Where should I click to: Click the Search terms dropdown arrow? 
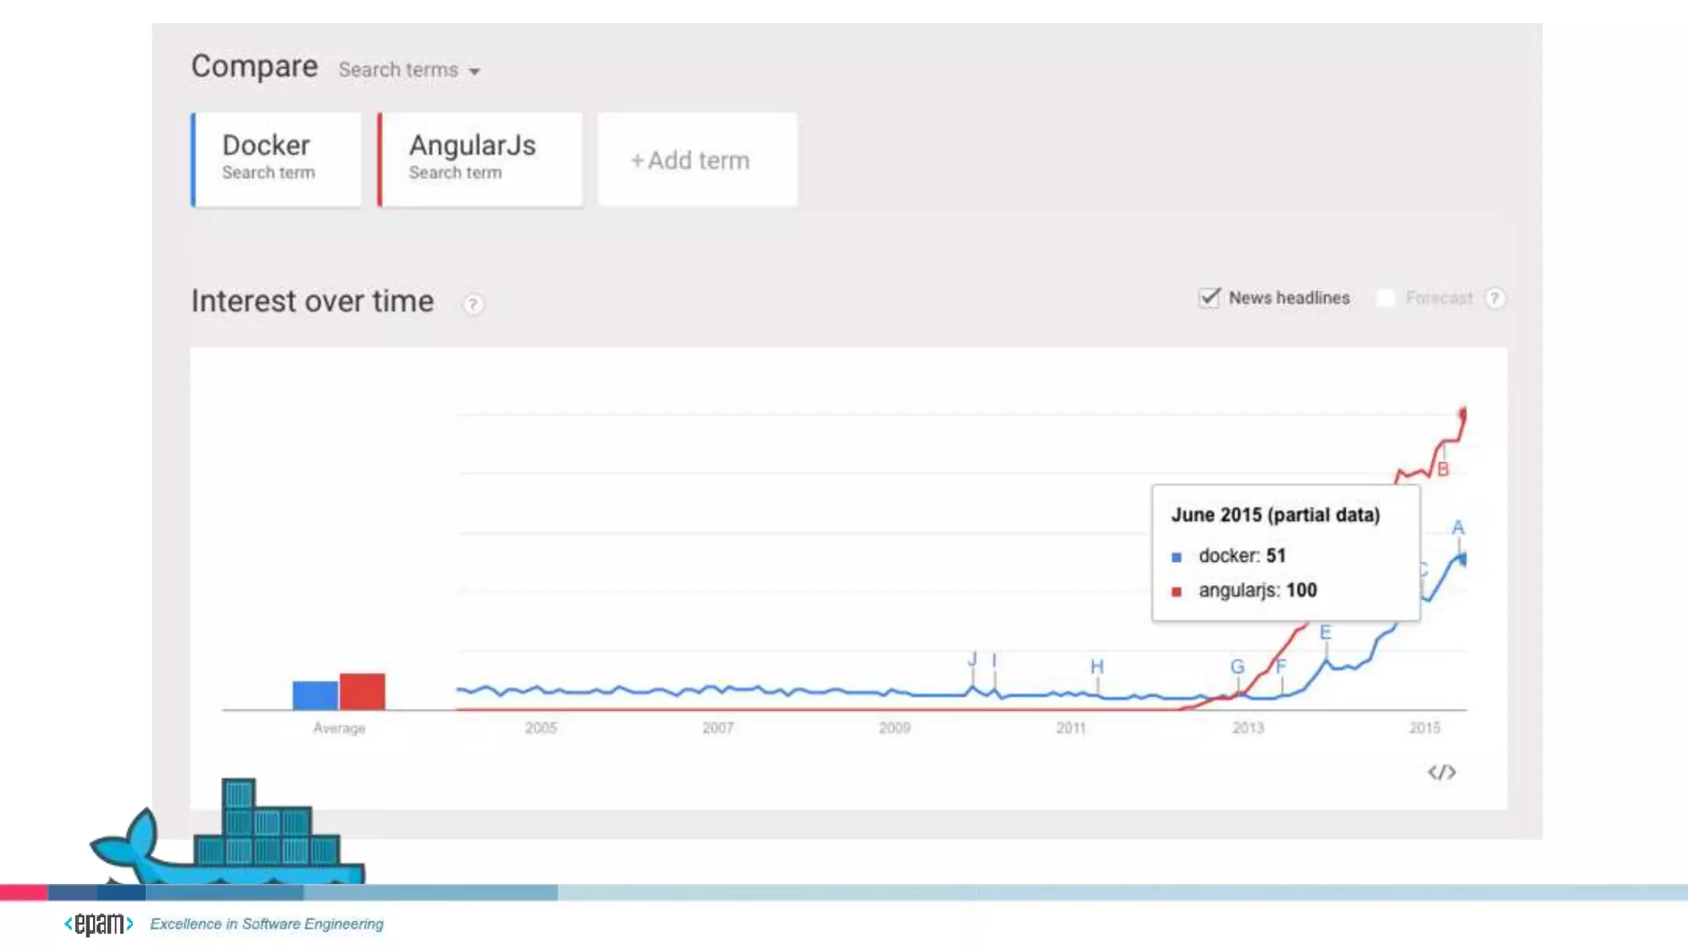475,72
